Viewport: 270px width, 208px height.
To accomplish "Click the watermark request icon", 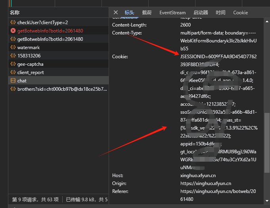I will (x=13, y=48).
